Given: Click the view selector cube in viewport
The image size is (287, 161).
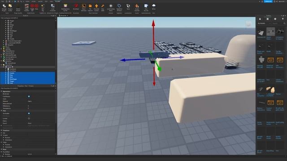Looking at the screenshot, I should tap(248, 24).
